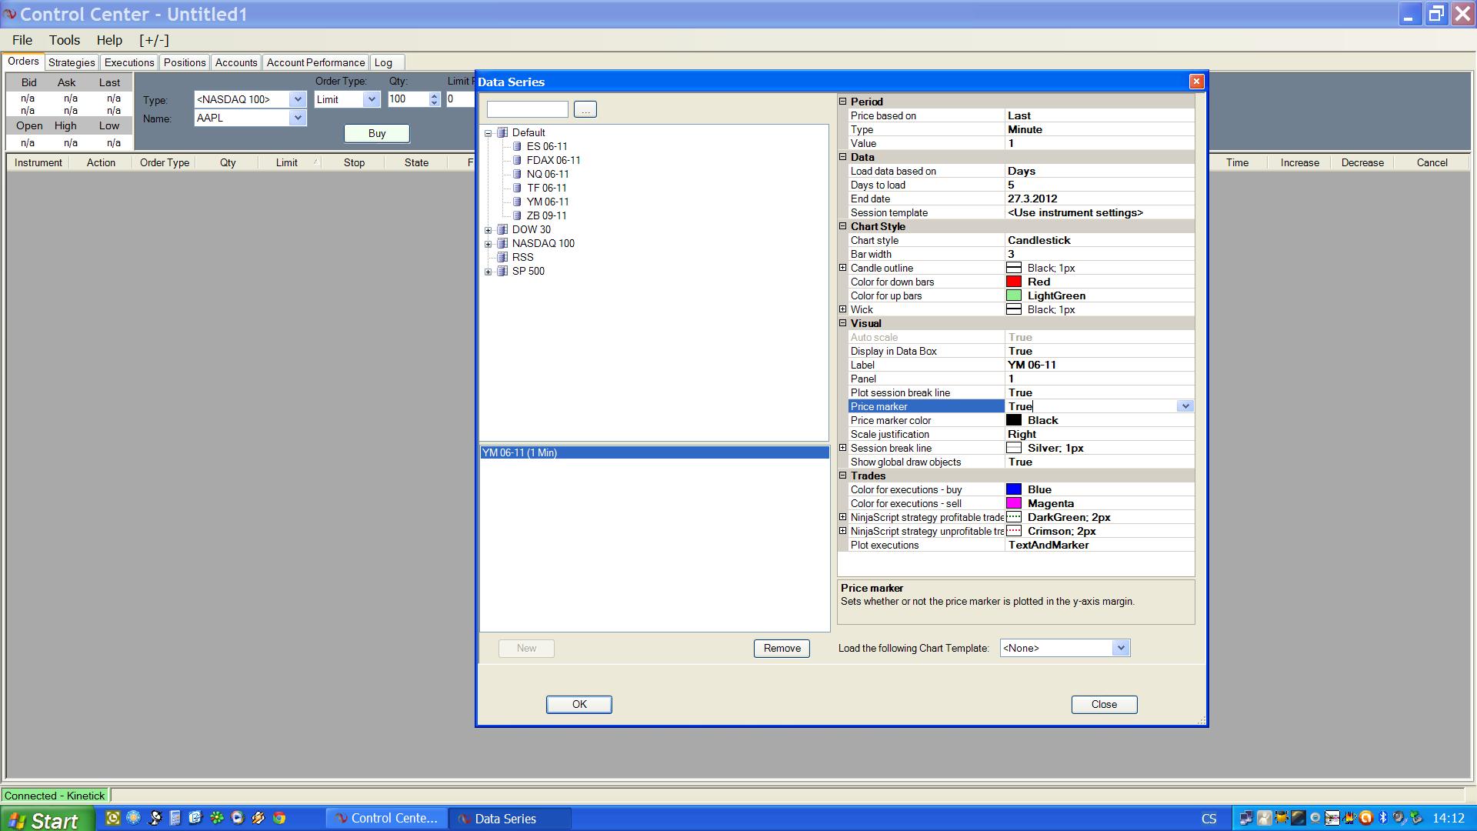Click the NASDAQ 100 list icon
Image resolution: width=1477 pixels, height=831 pixels.
click(x=502, y=243)
